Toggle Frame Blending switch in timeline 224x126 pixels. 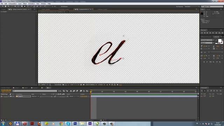click(x=74, y=91)
